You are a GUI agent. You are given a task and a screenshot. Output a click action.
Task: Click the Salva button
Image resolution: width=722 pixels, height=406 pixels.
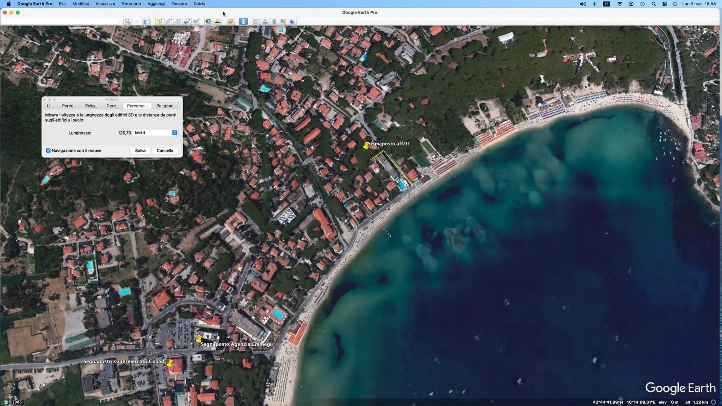coord(140,150)
